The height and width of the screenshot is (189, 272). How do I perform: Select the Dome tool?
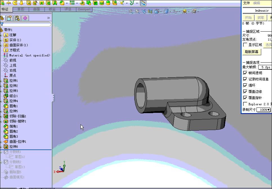[108, 3]
